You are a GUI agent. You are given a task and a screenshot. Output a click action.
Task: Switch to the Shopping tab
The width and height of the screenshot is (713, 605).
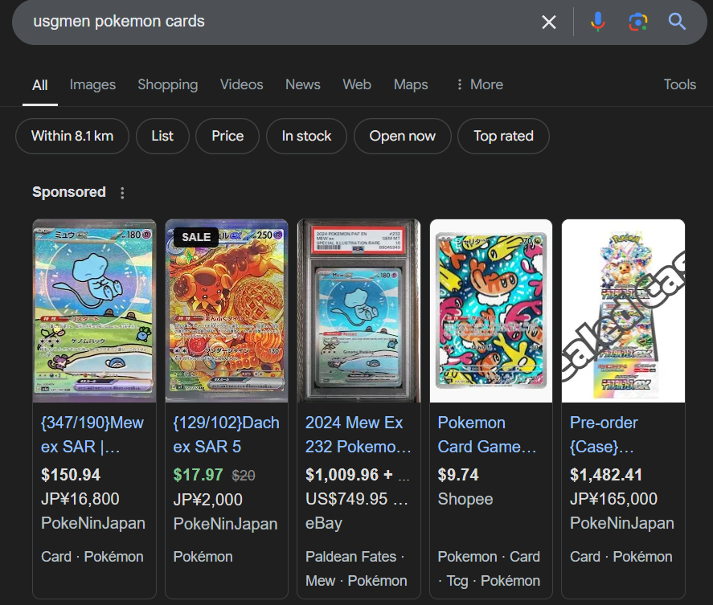[x=168, y=84]
